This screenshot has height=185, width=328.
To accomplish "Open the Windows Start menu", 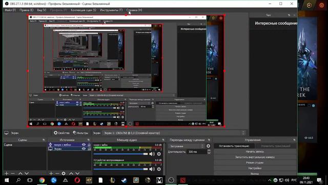I will pos(7,180).
